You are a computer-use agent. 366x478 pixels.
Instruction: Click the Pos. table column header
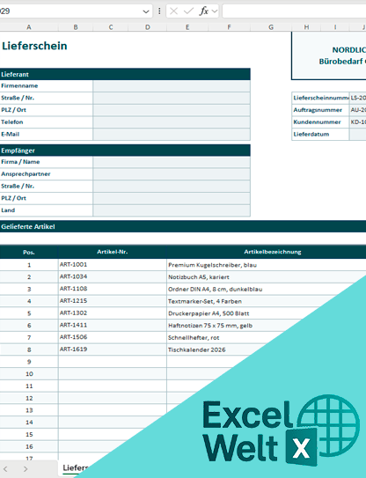29,252
